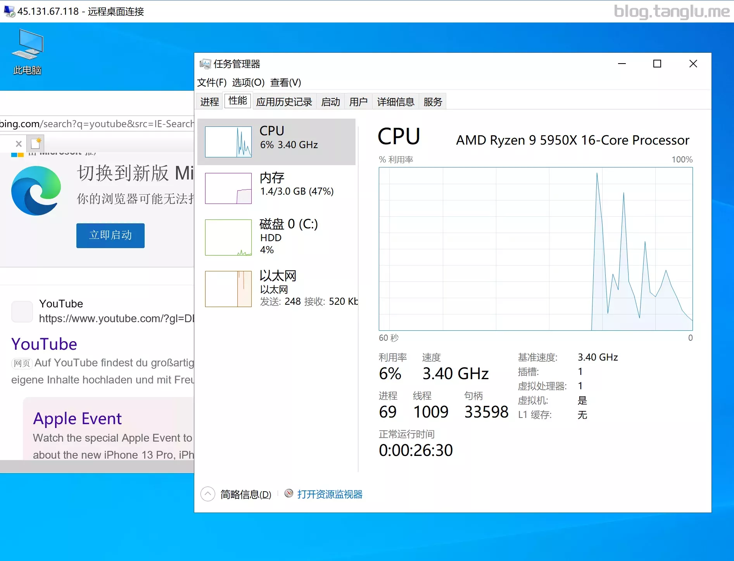Click the AMD Ryzen 9 5950X processor name
Image resolution: width=734 pixels, height=561 pixels.
572,140
